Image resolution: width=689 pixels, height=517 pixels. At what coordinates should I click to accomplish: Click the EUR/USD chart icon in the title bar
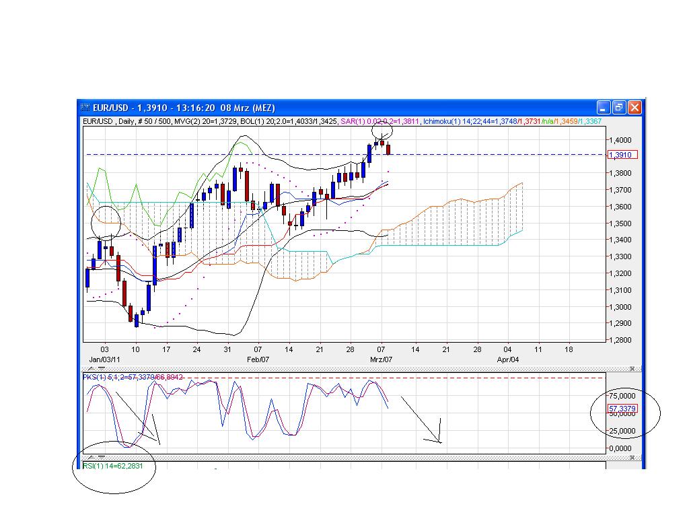click(86, 108)
